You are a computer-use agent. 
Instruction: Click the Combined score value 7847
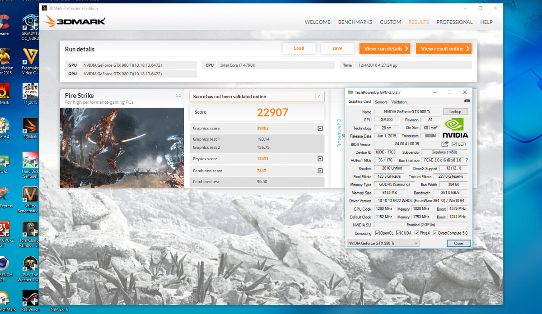pyautogui.click(x=262, y=171)
